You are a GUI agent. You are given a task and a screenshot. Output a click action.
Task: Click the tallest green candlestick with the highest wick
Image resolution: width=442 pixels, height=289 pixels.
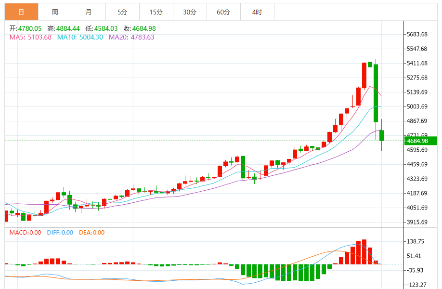click(376, 93)
